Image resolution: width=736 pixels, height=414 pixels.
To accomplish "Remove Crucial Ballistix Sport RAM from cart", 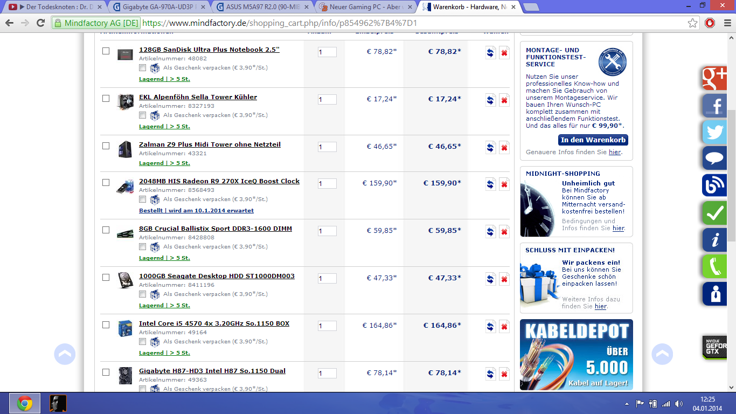I will point(504,231).
